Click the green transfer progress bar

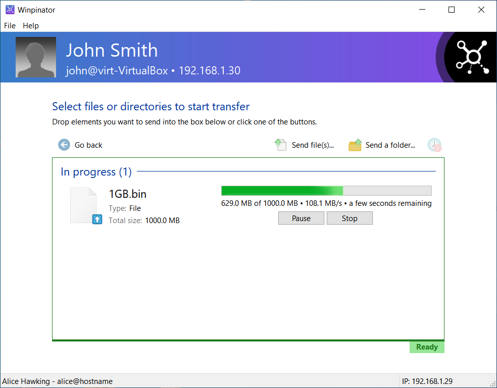click(281, 190)
